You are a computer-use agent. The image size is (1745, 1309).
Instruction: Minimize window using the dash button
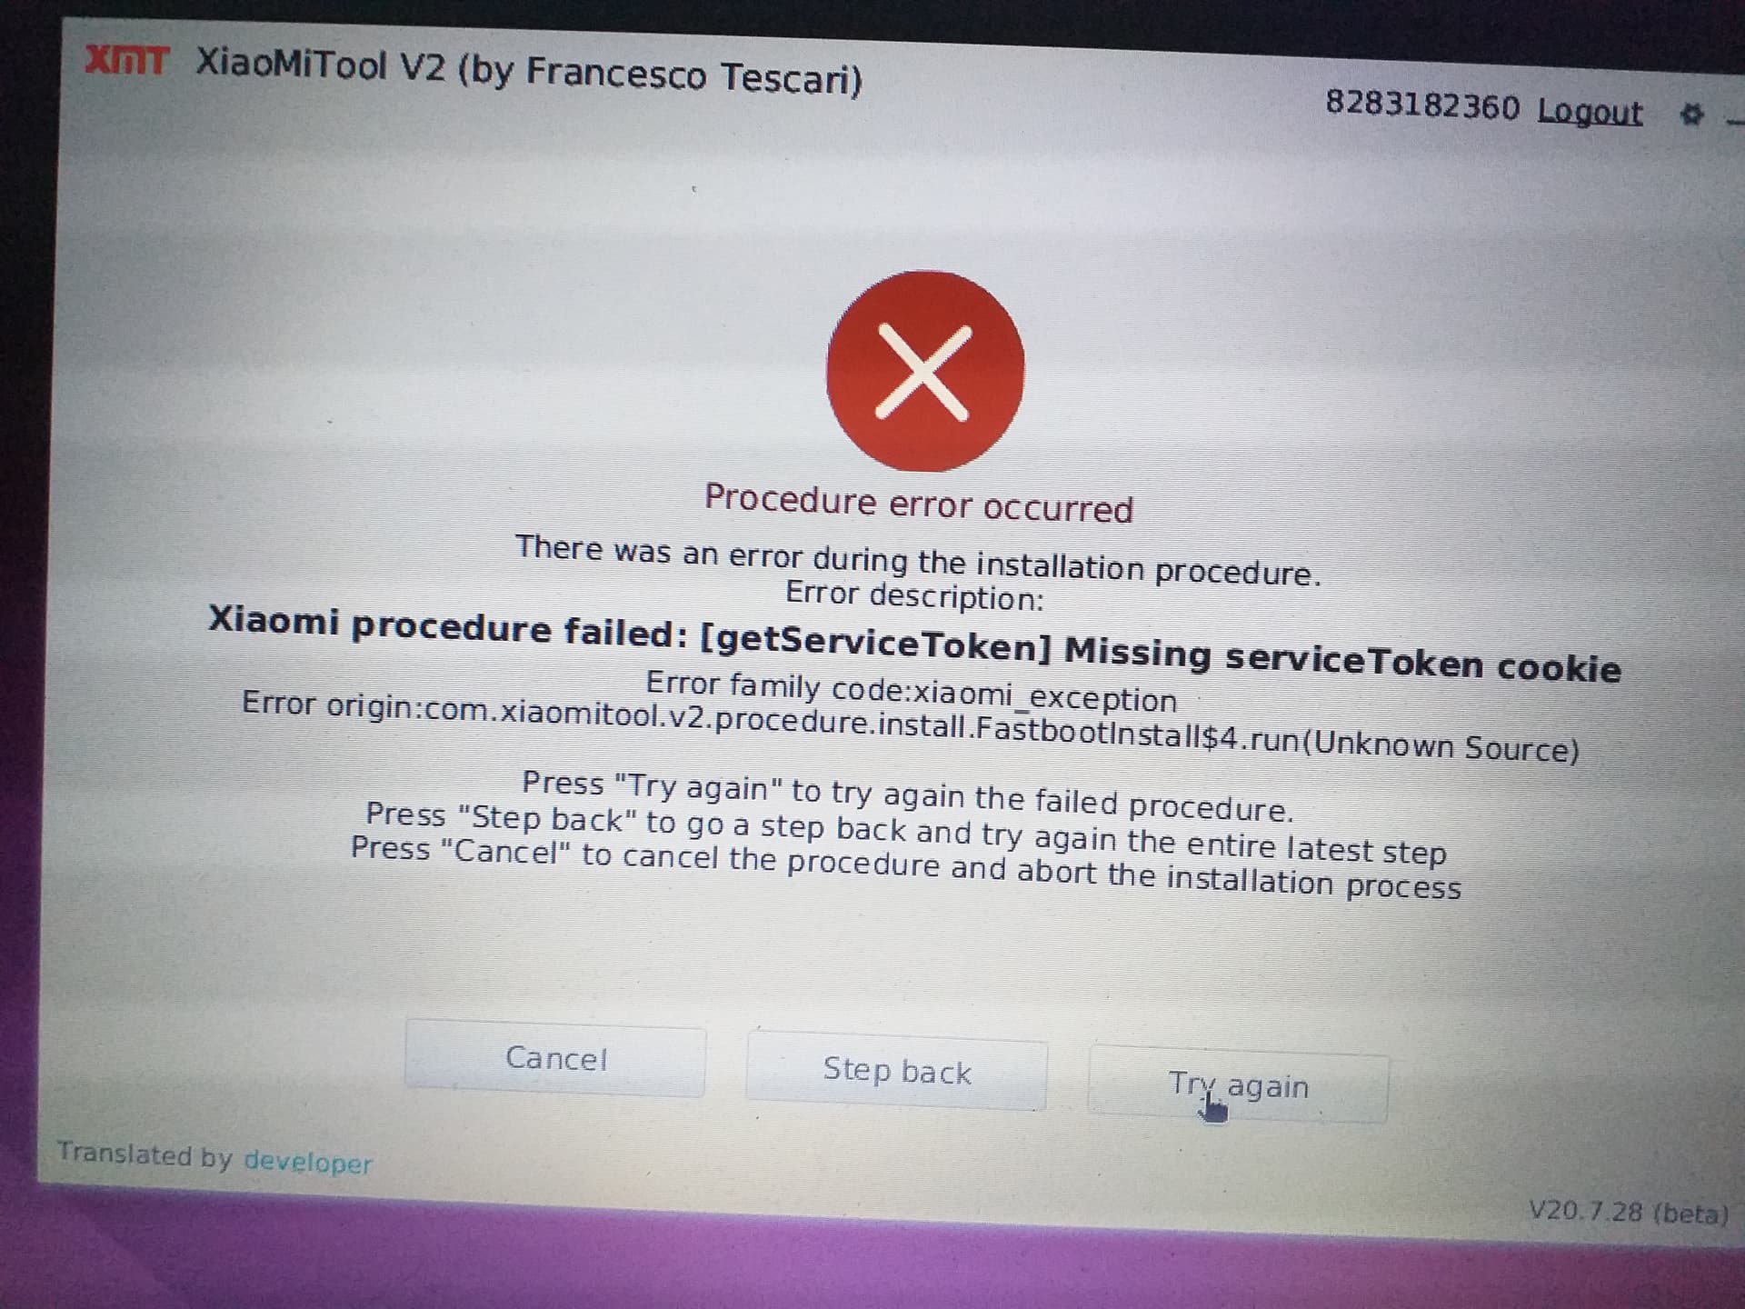pos(1735,119)
